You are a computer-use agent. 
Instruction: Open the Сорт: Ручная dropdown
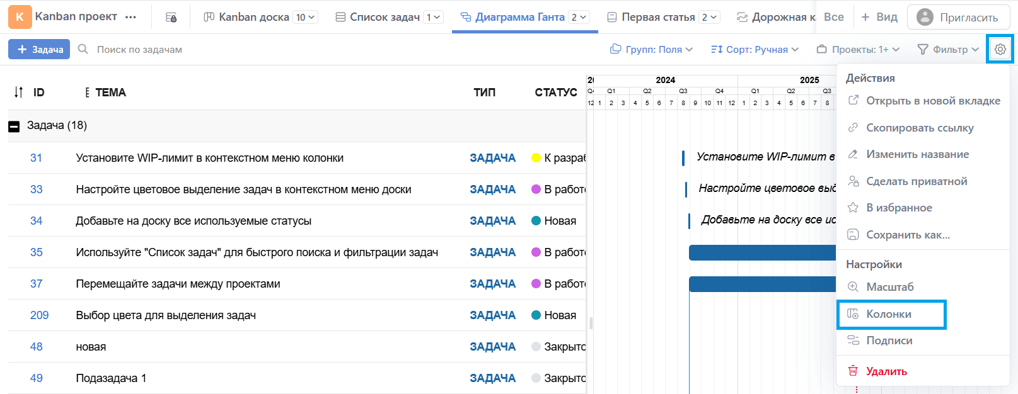755,49
